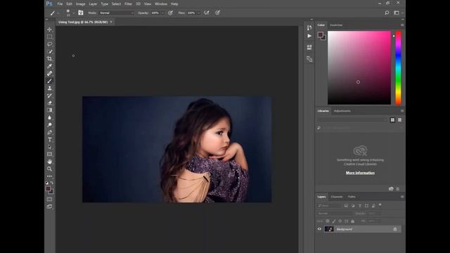Expand the Flow slider arrow
450x253 pixels.
pos(198,13)
